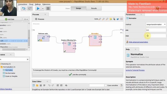167x94 pixels.
Task: Open the Connections menu
Action: (x=23, y=4)
